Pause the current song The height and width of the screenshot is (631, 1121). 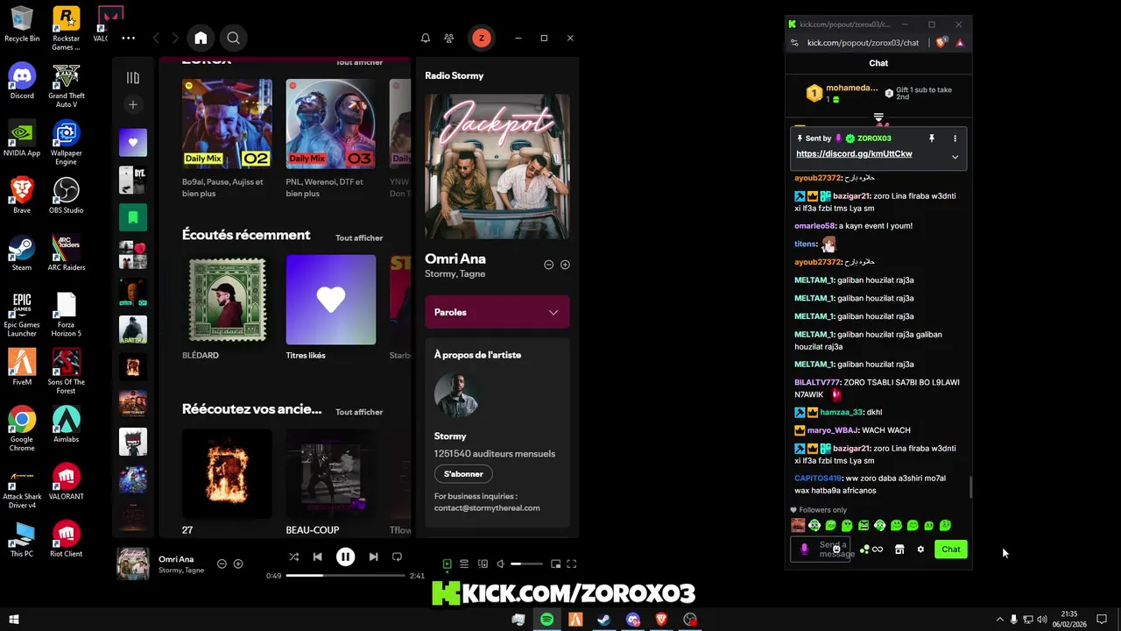(x=345, y=557)
